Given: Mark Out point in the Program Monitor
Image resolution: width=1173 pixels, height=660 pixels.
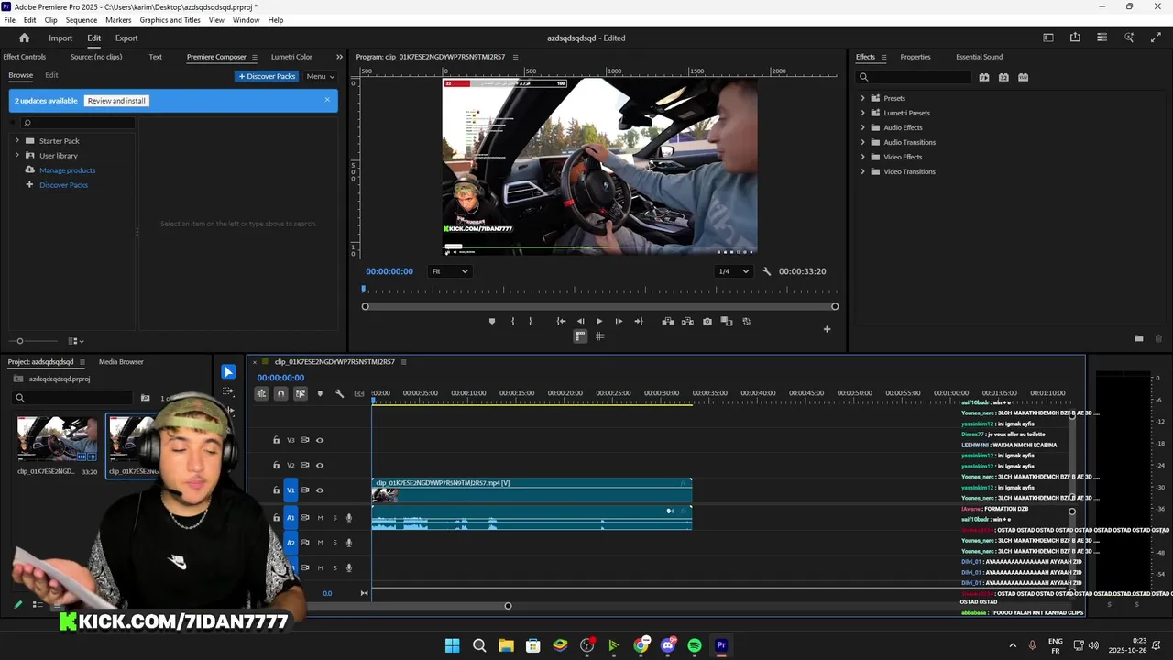Looking at the screenshot, I should coord(530,321).
